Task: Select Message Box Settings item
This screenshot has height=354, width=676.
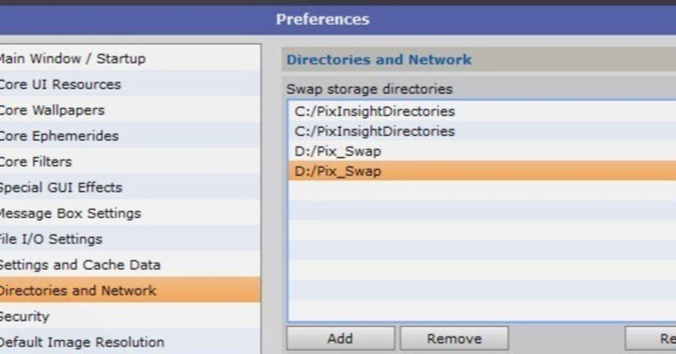Action: tap(70, 213)
